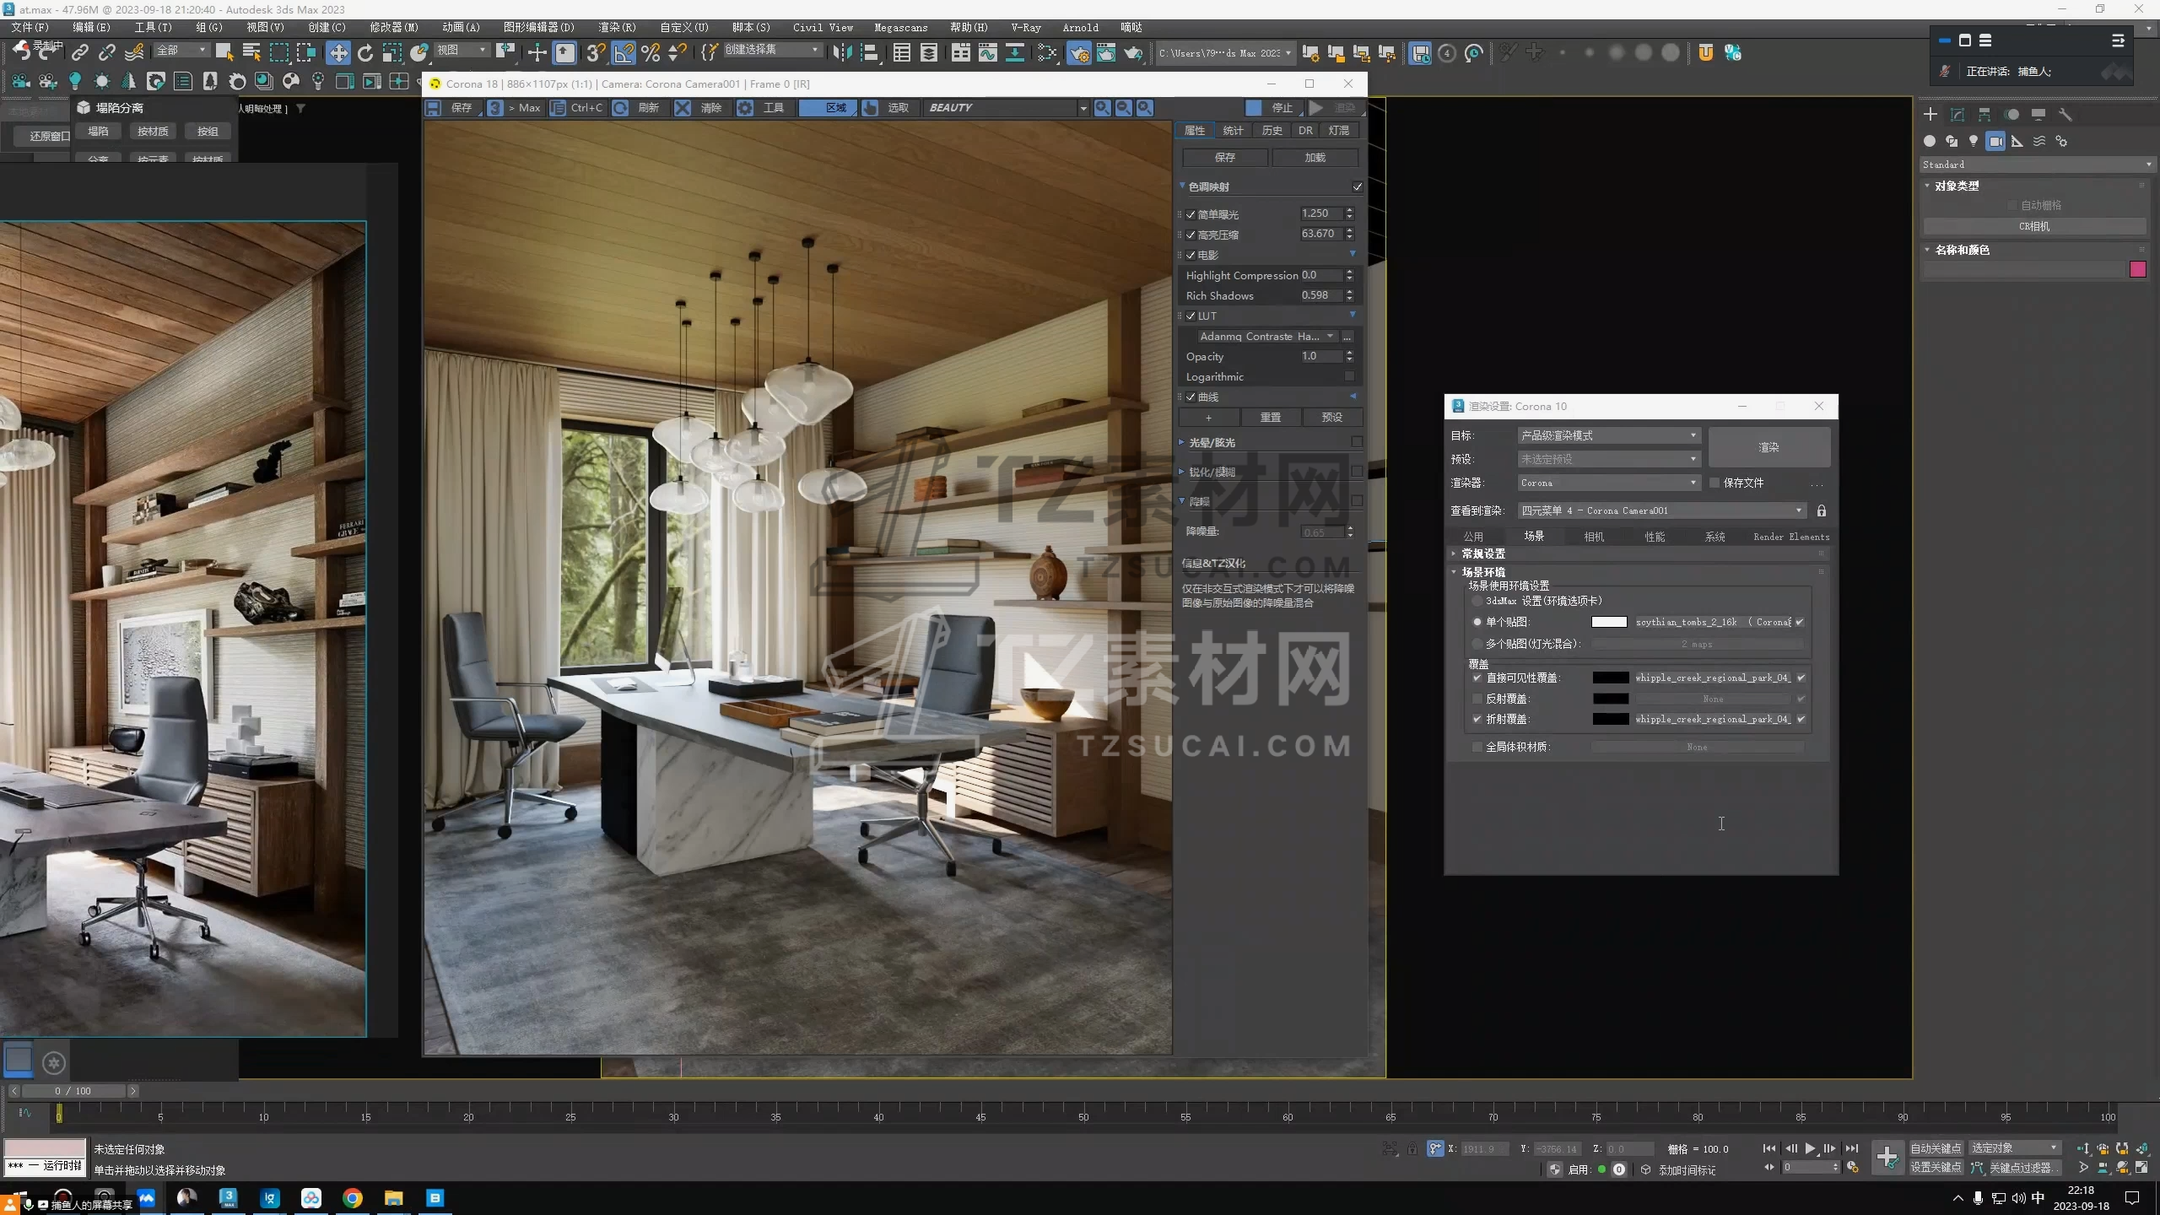Open Google Chrome from the taskbar
The image size is (2160, 1215).
(353, 1198)
